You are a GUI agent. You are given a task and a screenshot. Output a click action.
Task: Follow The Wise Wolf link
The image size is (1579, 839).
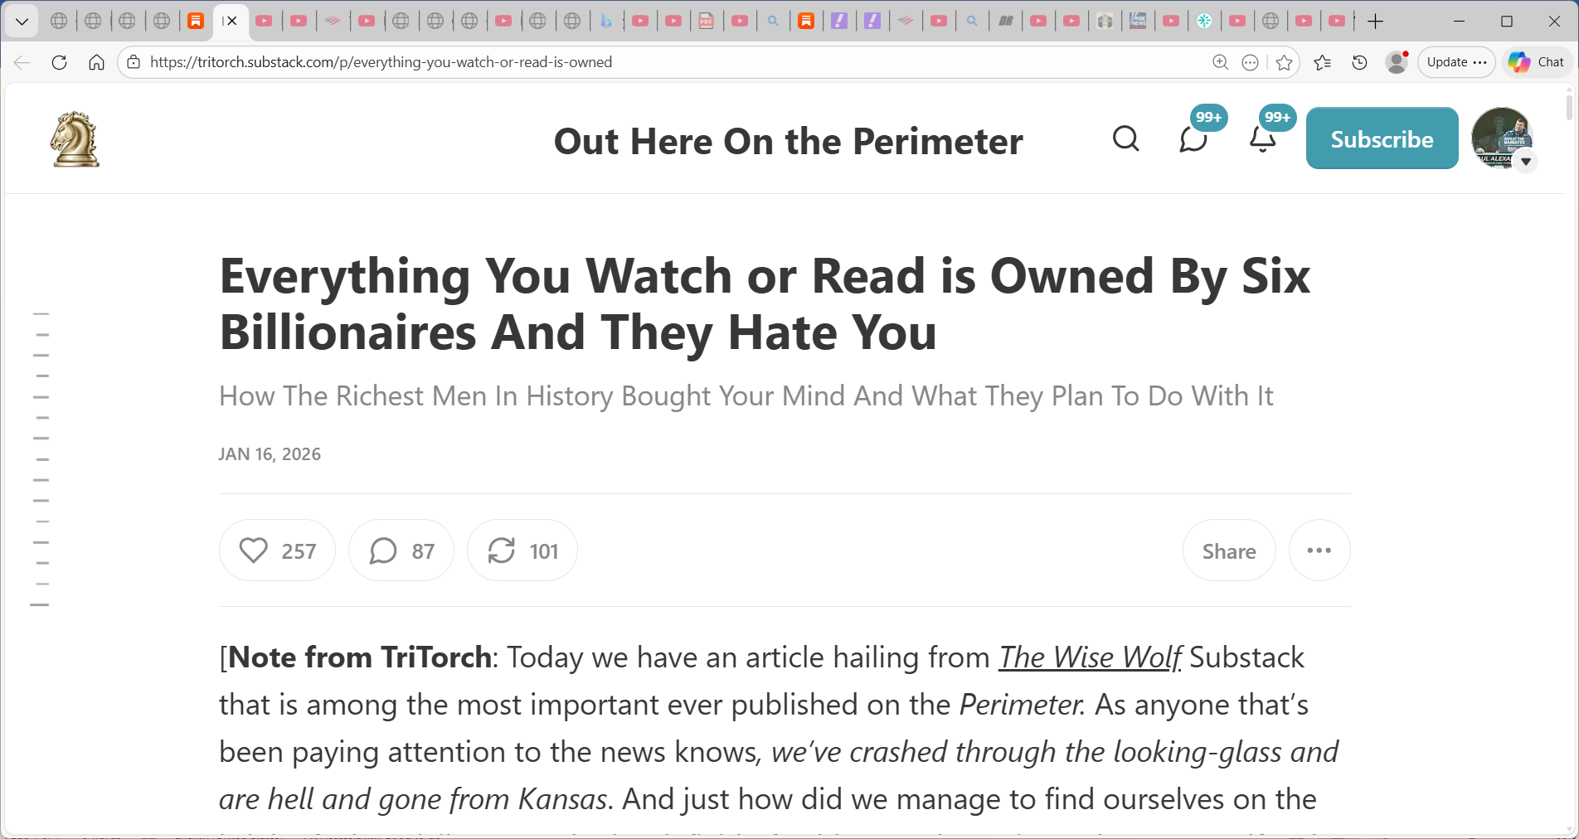point(1090,657)
